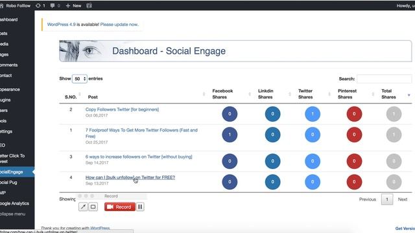Click Total shares circle for 6 ways post

pyautogui.click(x=394, y=161)
